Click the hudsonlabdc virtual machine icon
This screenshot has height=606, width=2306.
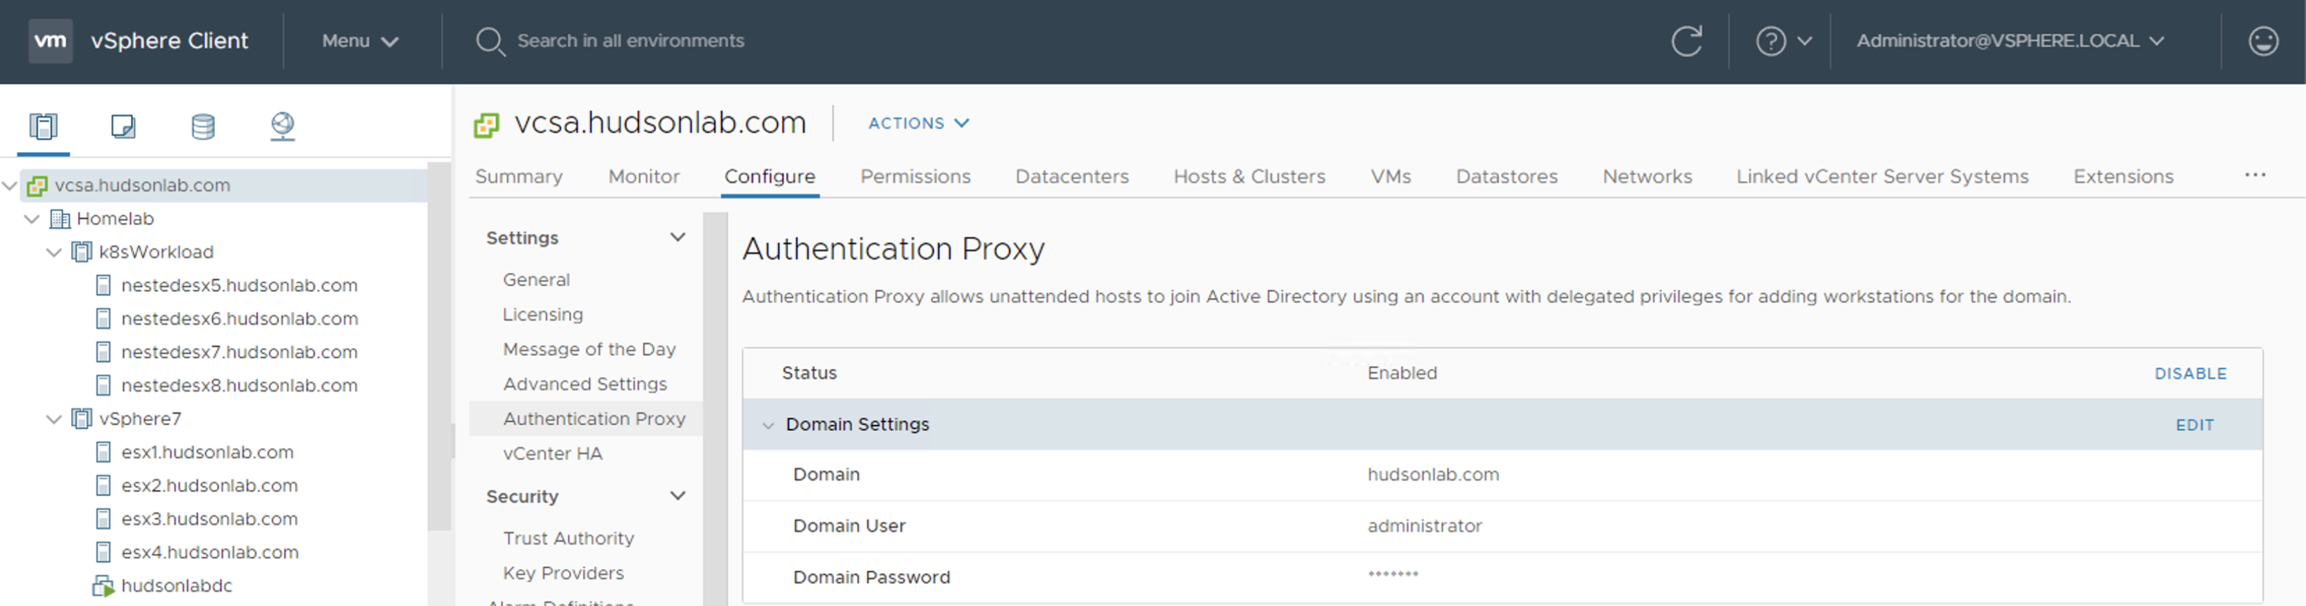tap(104, 585)
